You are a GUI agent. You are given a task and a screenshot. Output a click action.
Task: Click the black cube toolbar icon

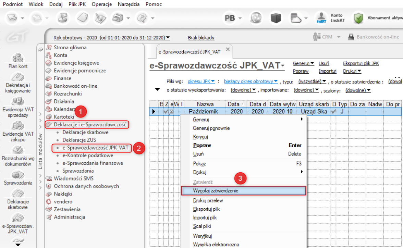click(276, 18)
